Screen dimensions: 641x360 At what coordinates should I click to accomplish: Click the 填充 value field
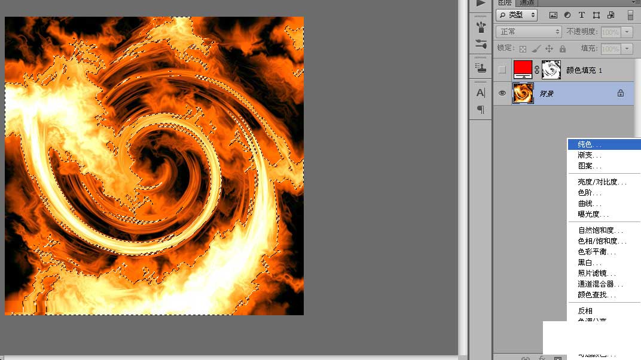[611, 49]
